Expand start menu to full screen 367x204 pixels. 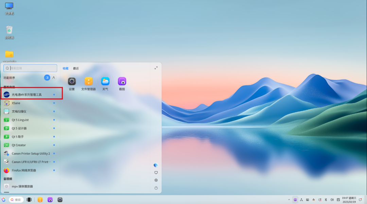[156, 68]
